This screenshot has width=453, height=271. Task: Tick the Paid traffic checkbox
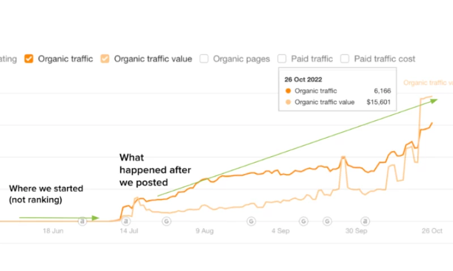click(282, 58)
